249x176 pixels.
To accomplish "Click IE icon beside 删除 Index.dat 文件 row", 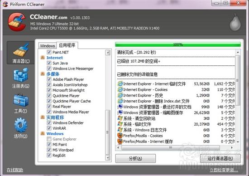I will tap(120, 101).
